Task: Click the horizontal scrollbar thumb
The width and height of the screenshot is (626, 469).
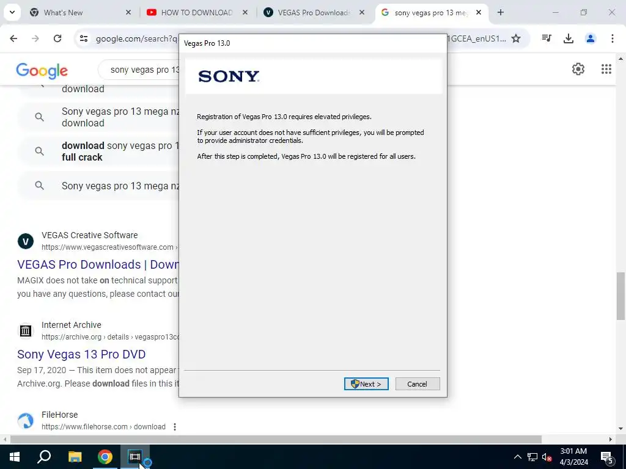Action: [276, 439]
